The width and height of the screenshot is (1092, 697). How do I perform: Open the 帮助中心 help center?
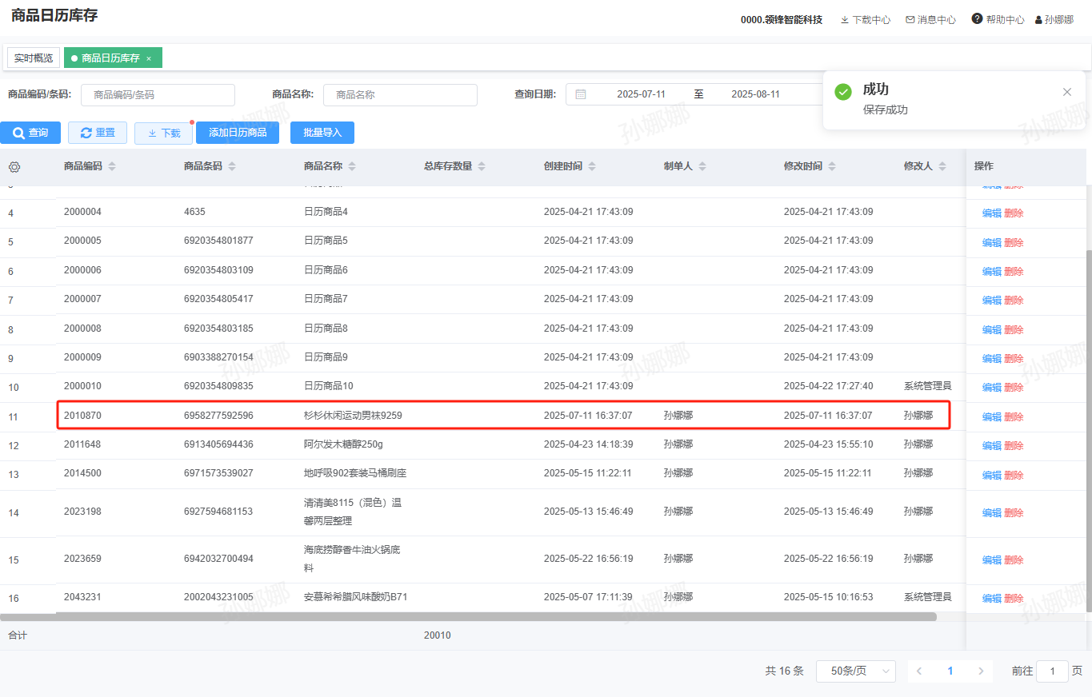pos(998,20)
